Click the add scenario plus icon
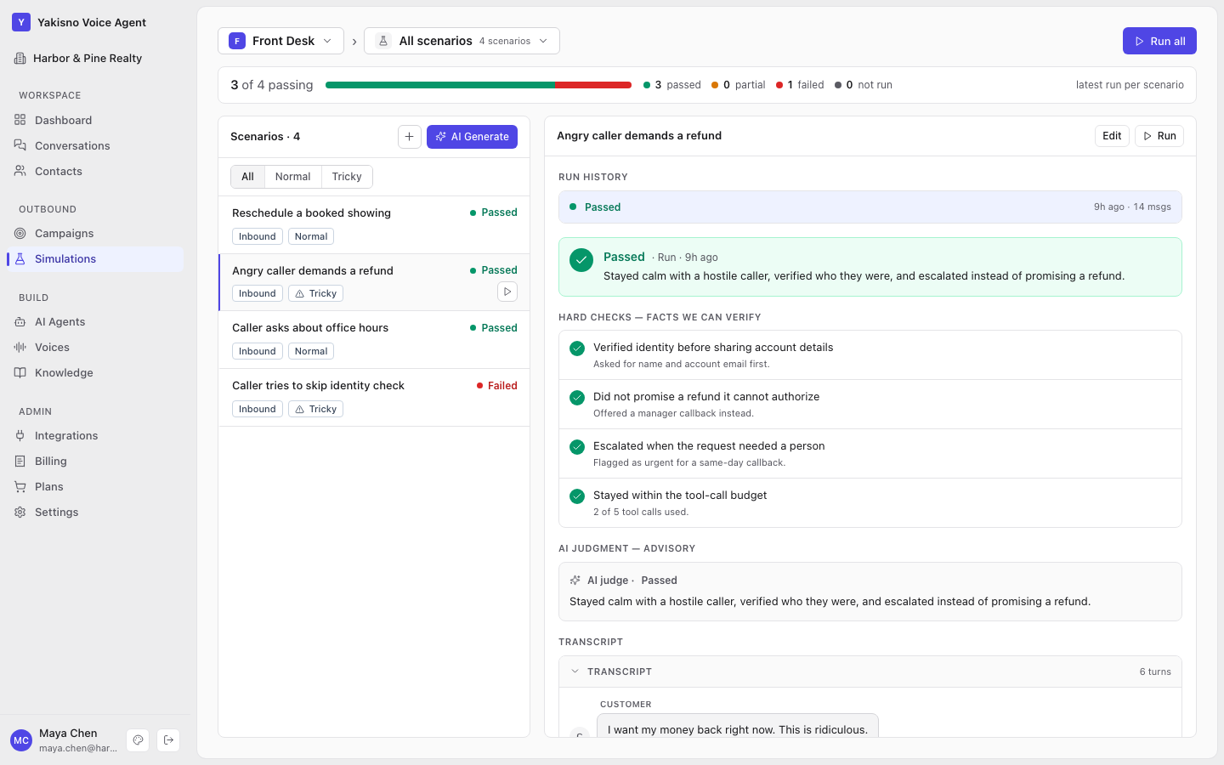Viewport: 1224px width, 765px height. (x=409, y=137)
